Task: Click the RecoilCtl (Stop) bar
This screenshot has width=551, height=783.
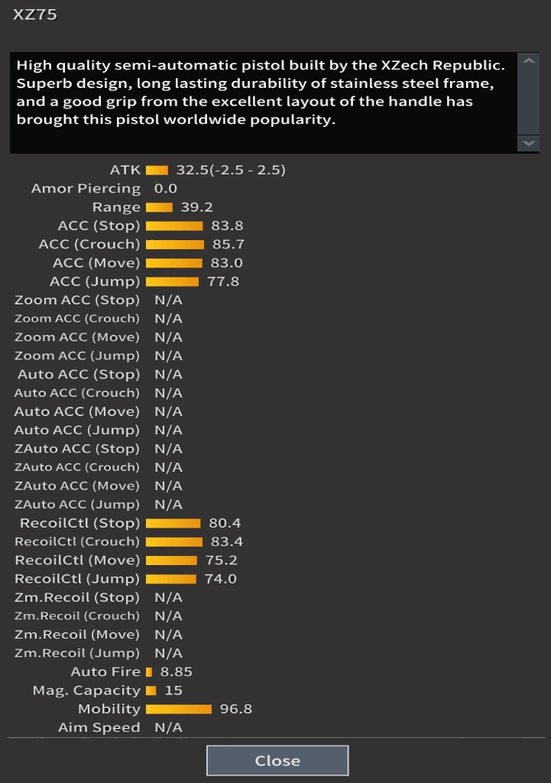Action: coord(173,523)
